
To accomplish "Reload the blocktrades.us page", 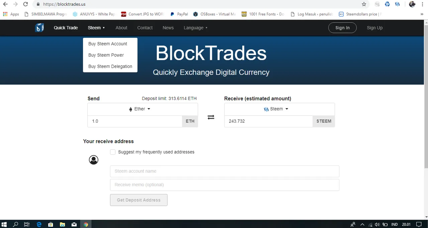I will 25,4.
